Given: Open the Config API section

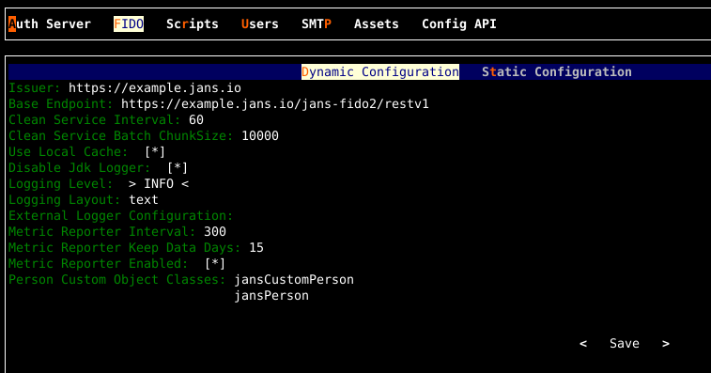Looking at the screenshot, I should pos(459,24).
